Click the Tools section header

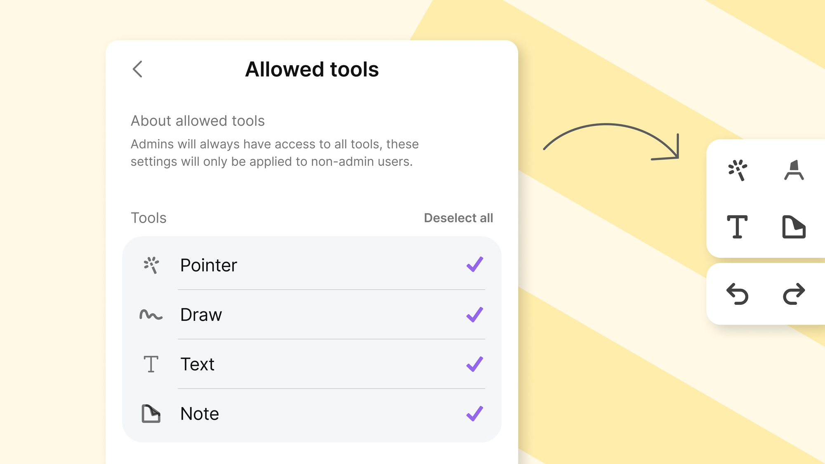[148, 218]
